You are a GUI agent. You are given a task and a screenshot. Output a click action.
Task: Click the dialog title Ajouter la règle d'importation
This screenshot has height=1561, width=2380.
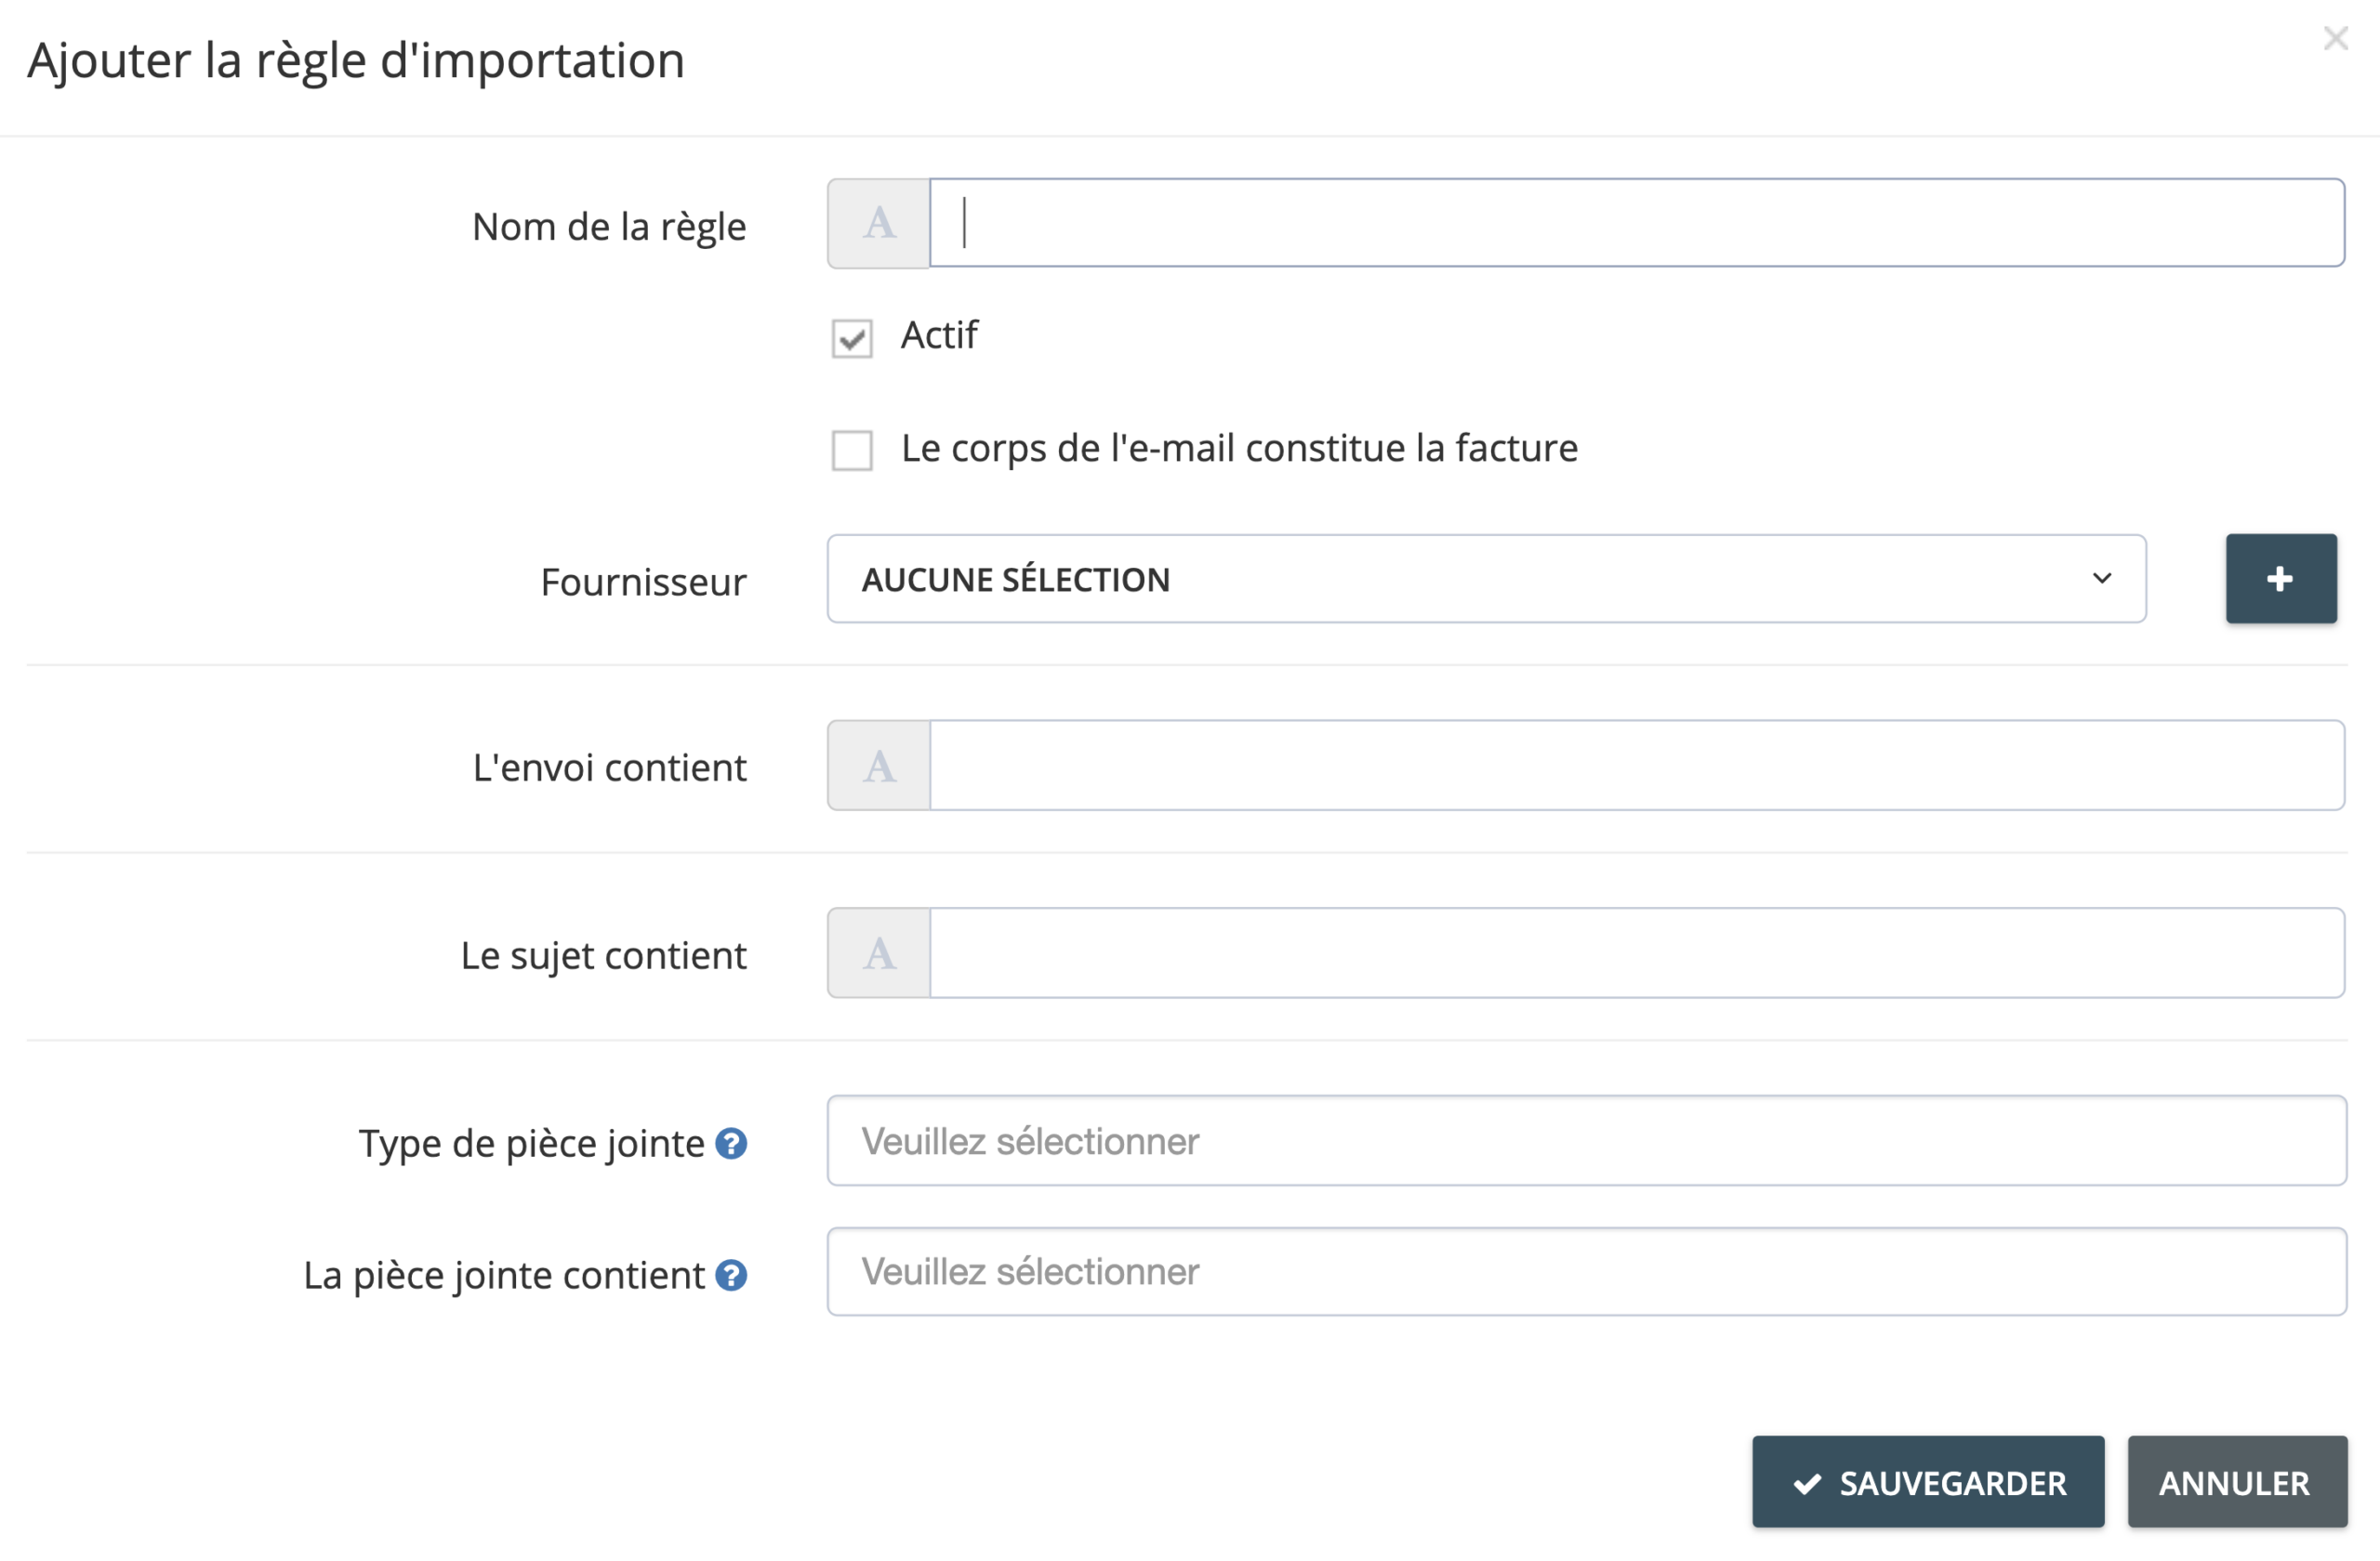click(x=356, y=61)
